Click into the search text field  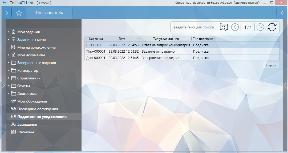click(x=194, y=27)
